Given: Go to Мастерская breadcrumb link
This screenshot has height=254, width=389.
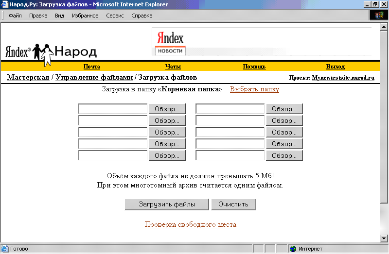Looking at the screenshot, I should click(x=28, y=77).
